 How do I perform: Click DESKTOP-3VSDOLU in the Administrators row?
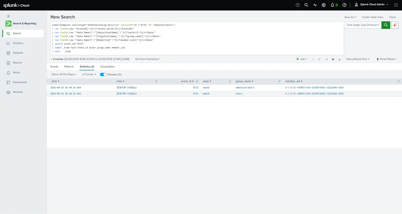(126, 88)
